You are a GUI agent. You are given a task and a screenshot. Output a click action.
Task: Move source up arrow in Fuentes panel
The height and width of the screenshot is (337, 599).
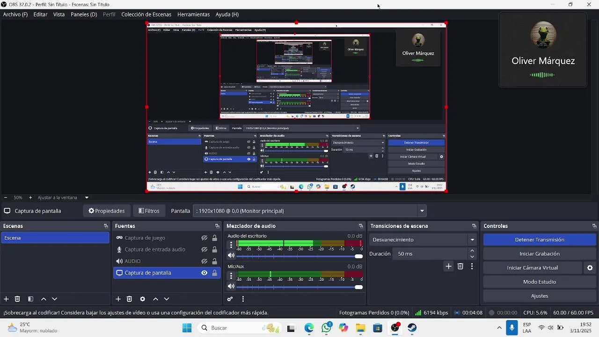coord(156,299)
